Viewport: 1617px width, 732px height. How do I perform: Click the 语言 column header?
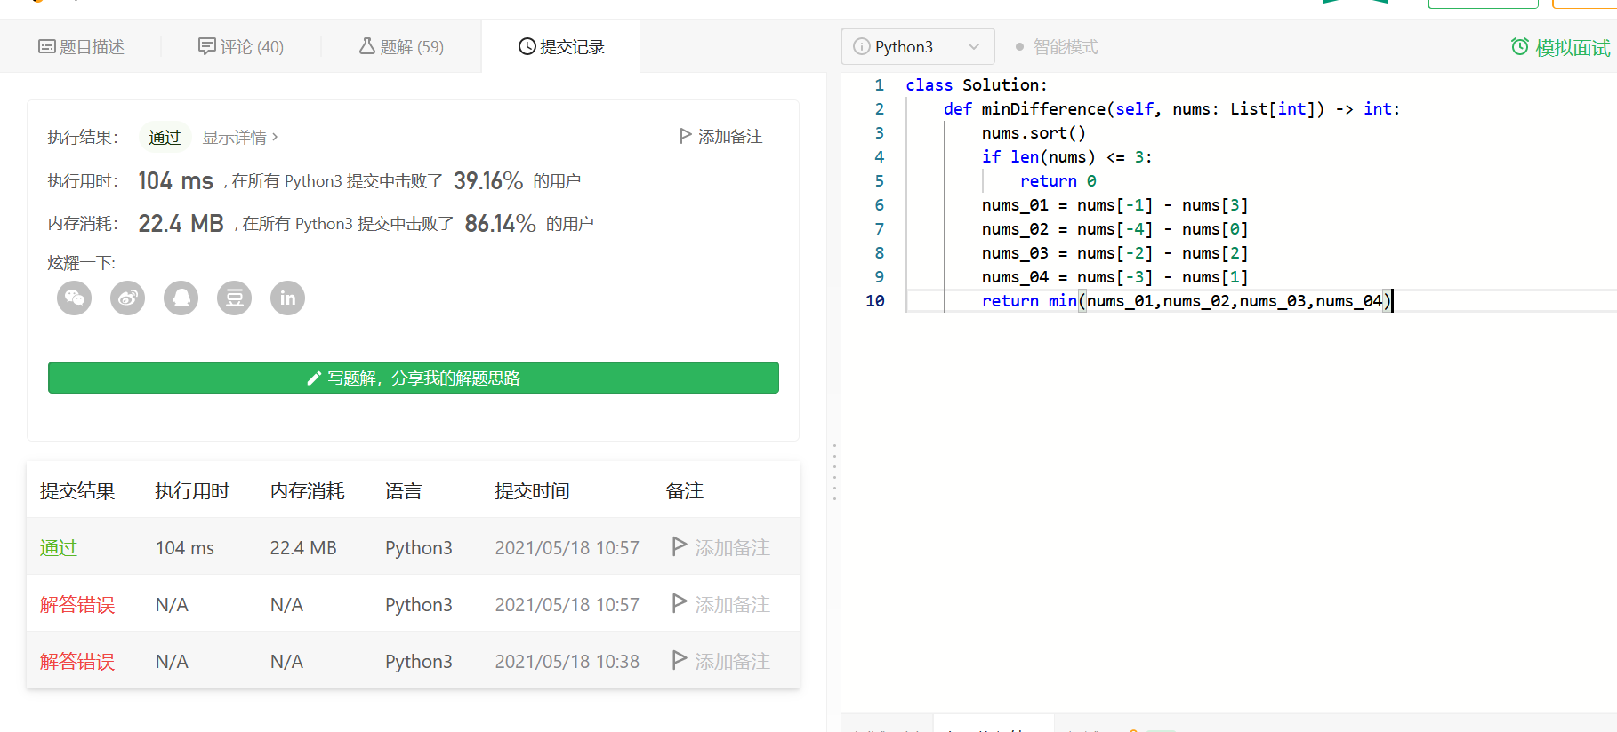[404, 490]
